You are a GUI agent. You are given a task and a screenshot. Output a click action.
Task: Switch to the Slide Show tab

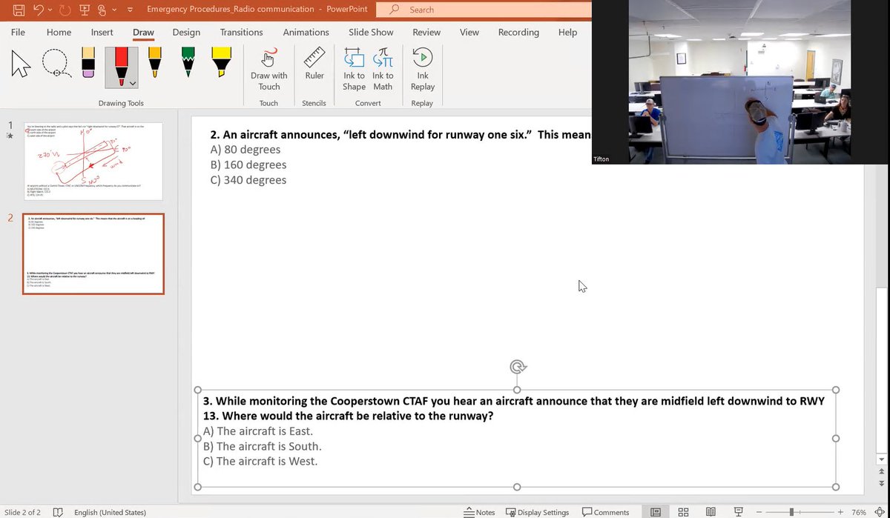(371, 32)
